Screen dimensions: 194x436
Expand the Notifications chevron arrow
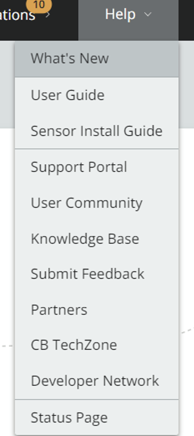click(48, 14)
